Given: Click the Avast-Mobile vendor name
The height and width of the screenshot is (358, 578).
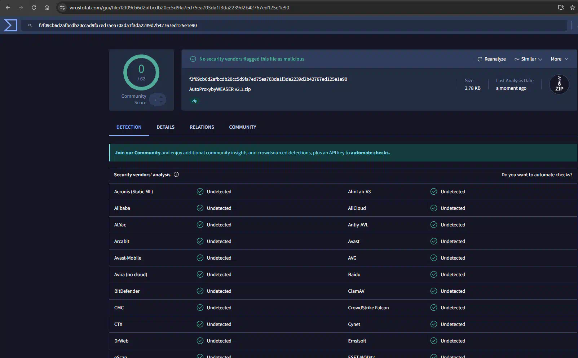Looking at the screenshot, I should tap(128, 258).
